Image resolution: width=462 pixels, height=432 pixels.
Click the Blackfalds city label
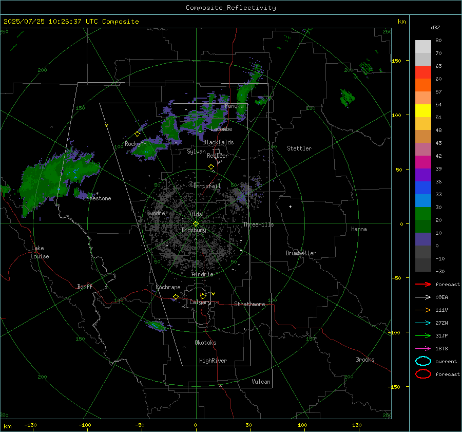point(218,142)
